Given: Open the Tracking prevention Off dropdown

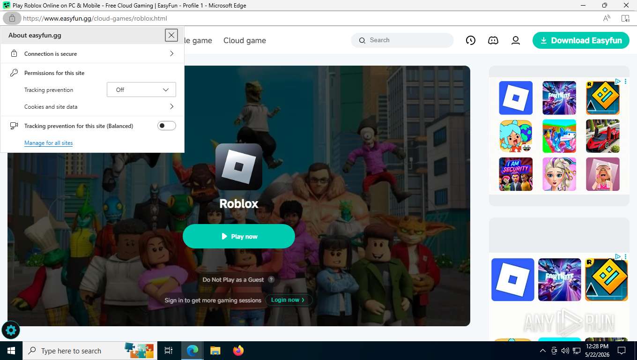Looking at the screenshot, I should pyautogui.click(x=141, y=90).
